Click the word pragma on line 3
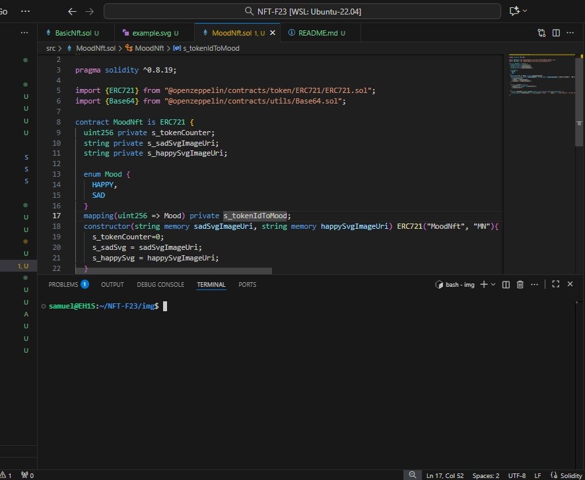 tap(88, 70)
